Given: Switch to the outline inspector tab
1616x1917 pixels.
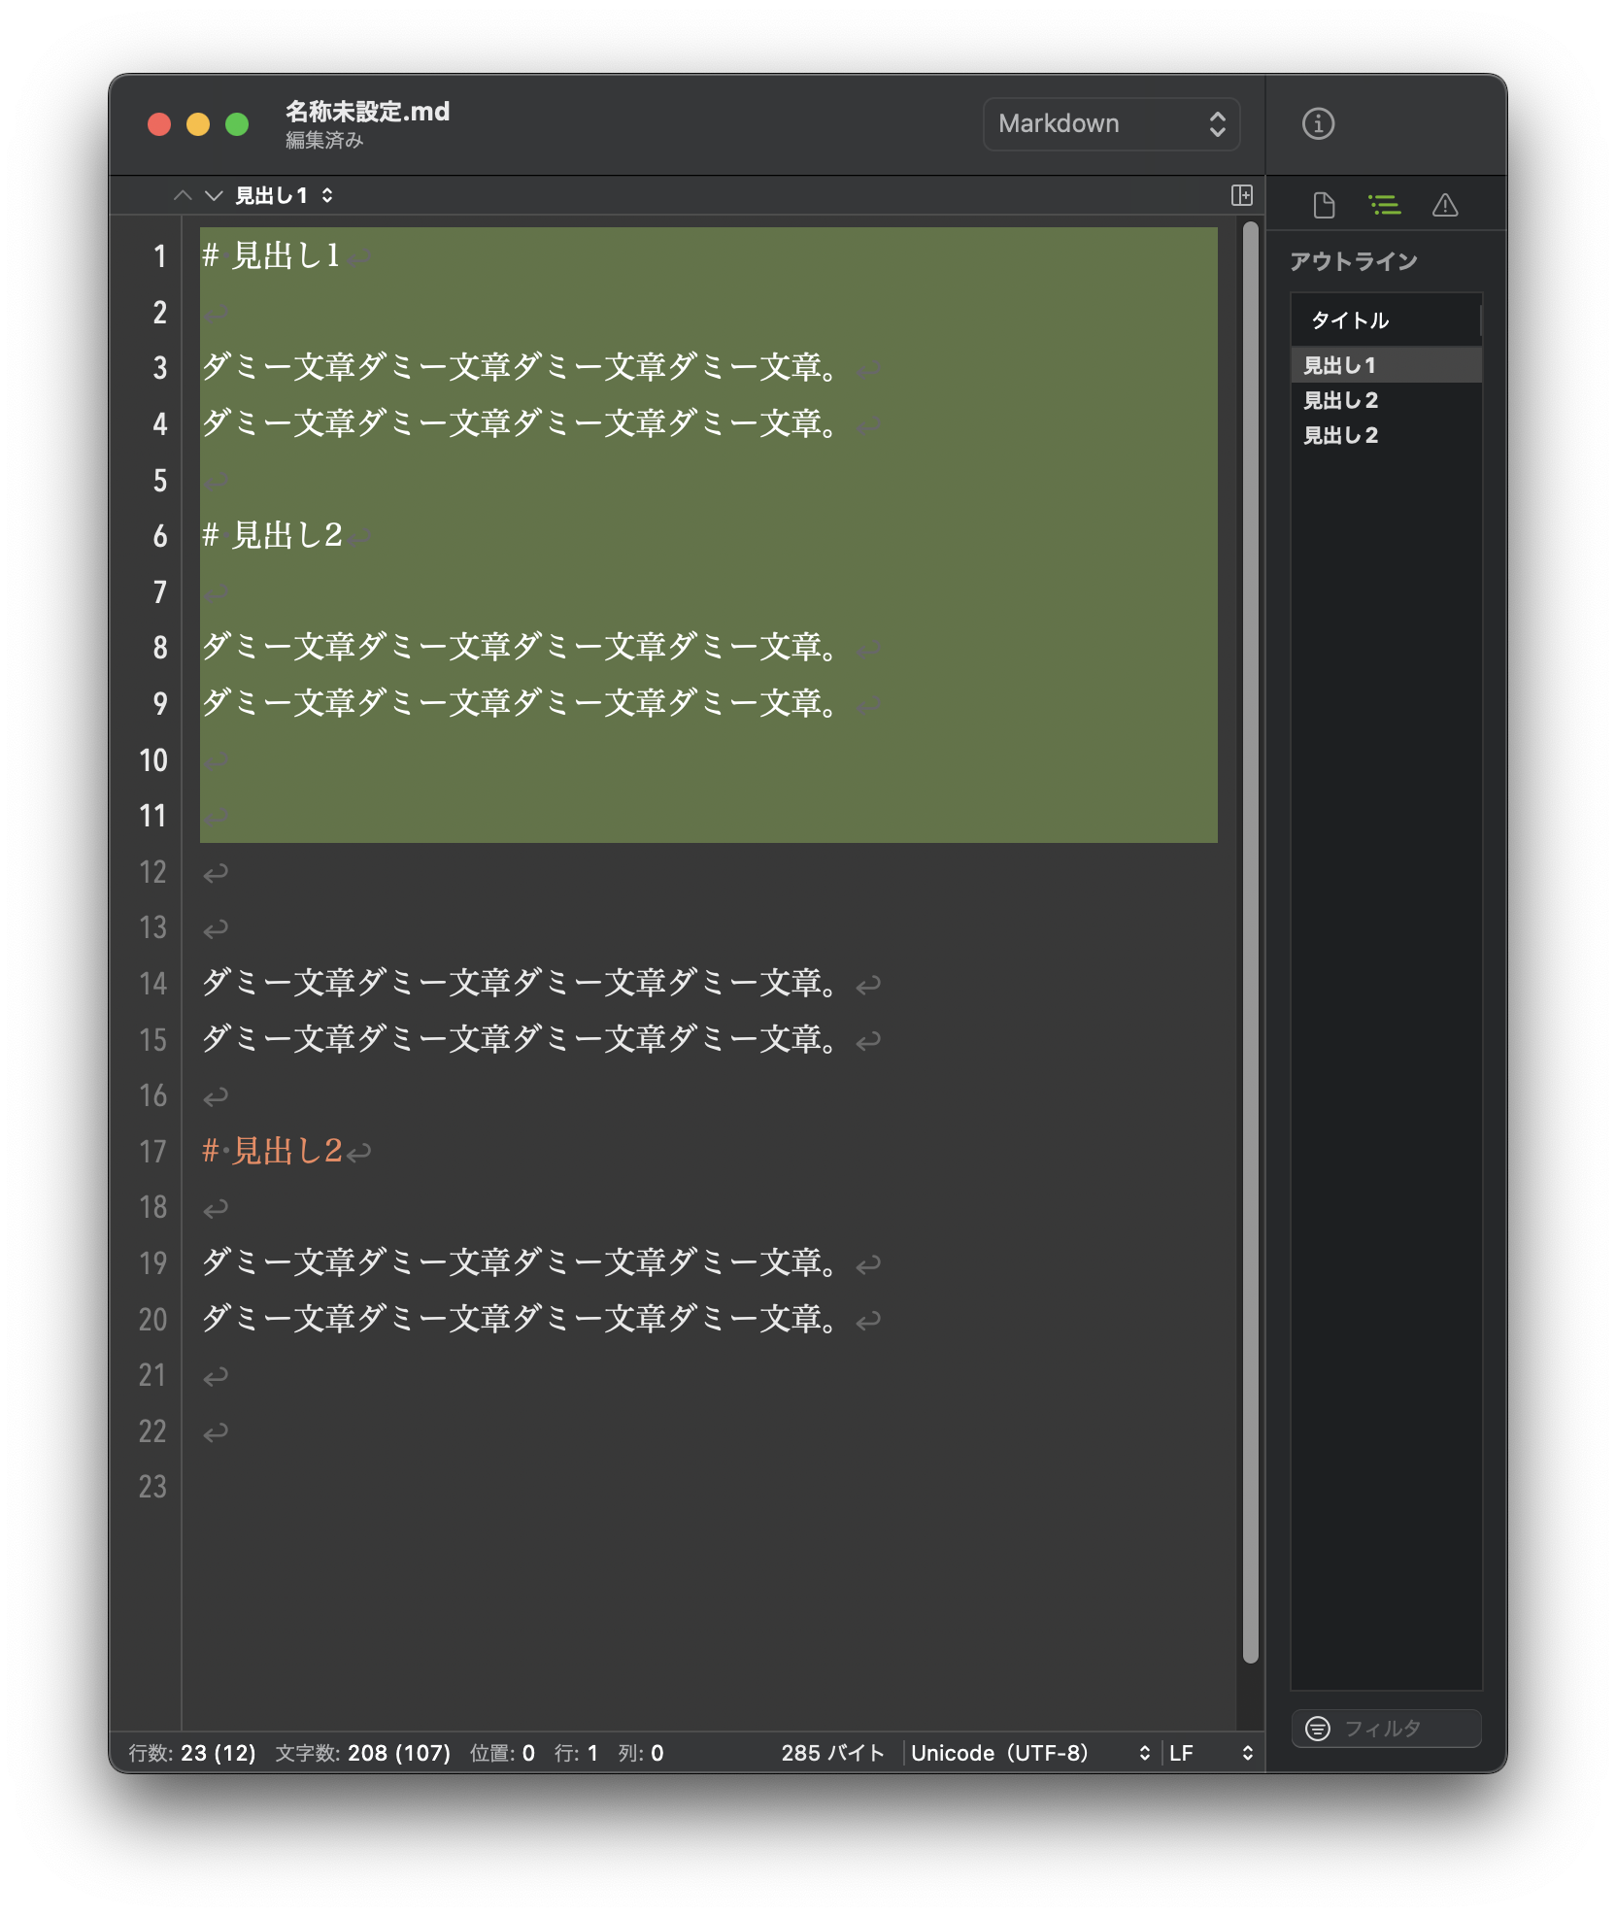Looking at the screenshot, I should 1384,205.
